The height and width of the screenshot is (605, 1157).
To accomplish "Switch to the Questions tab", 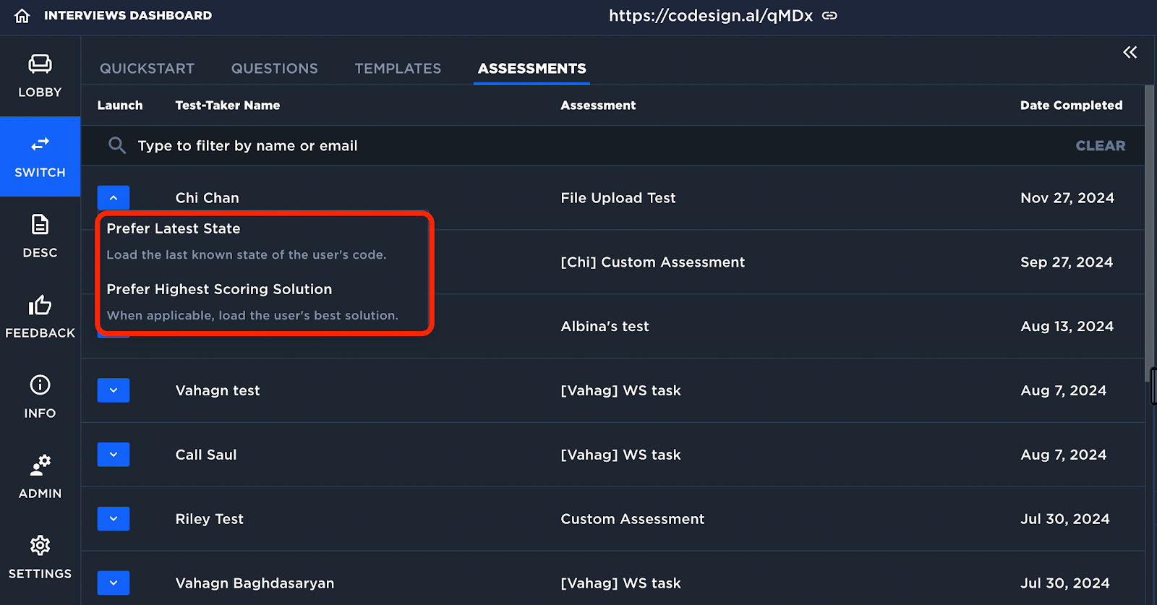I will [274, 69].
